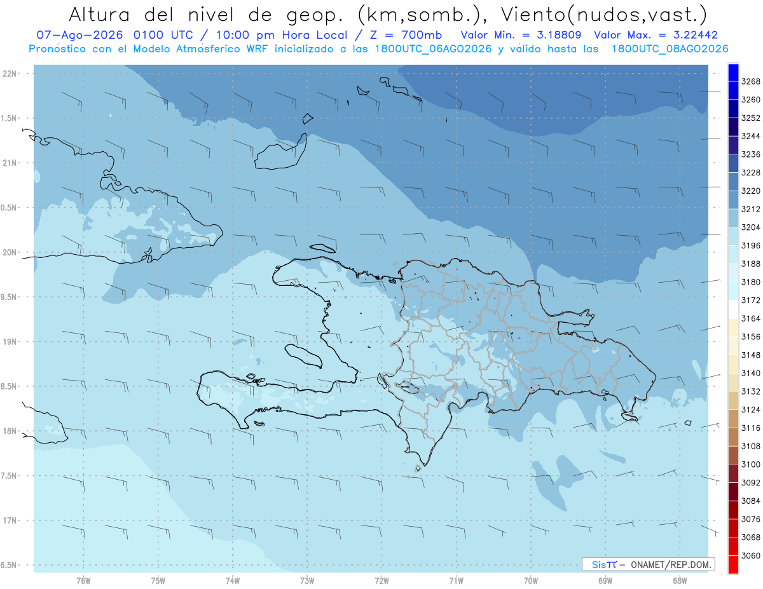The image size is (763, 589).
Task: Click the '1800UTC_08AGO2026' valid-until time text
Action: coord(670,49)
